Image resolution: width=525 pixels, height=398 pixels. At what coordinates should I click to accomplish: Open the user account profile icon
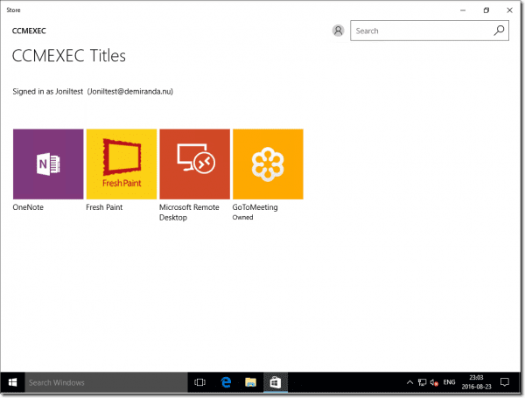338,31
